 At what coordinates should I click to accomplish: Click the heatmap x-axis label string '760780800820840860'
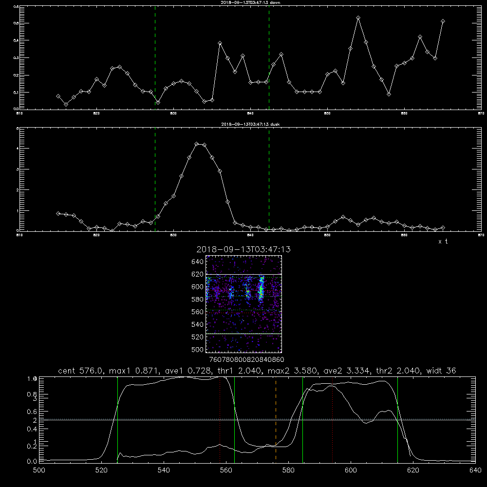(246, 359)
